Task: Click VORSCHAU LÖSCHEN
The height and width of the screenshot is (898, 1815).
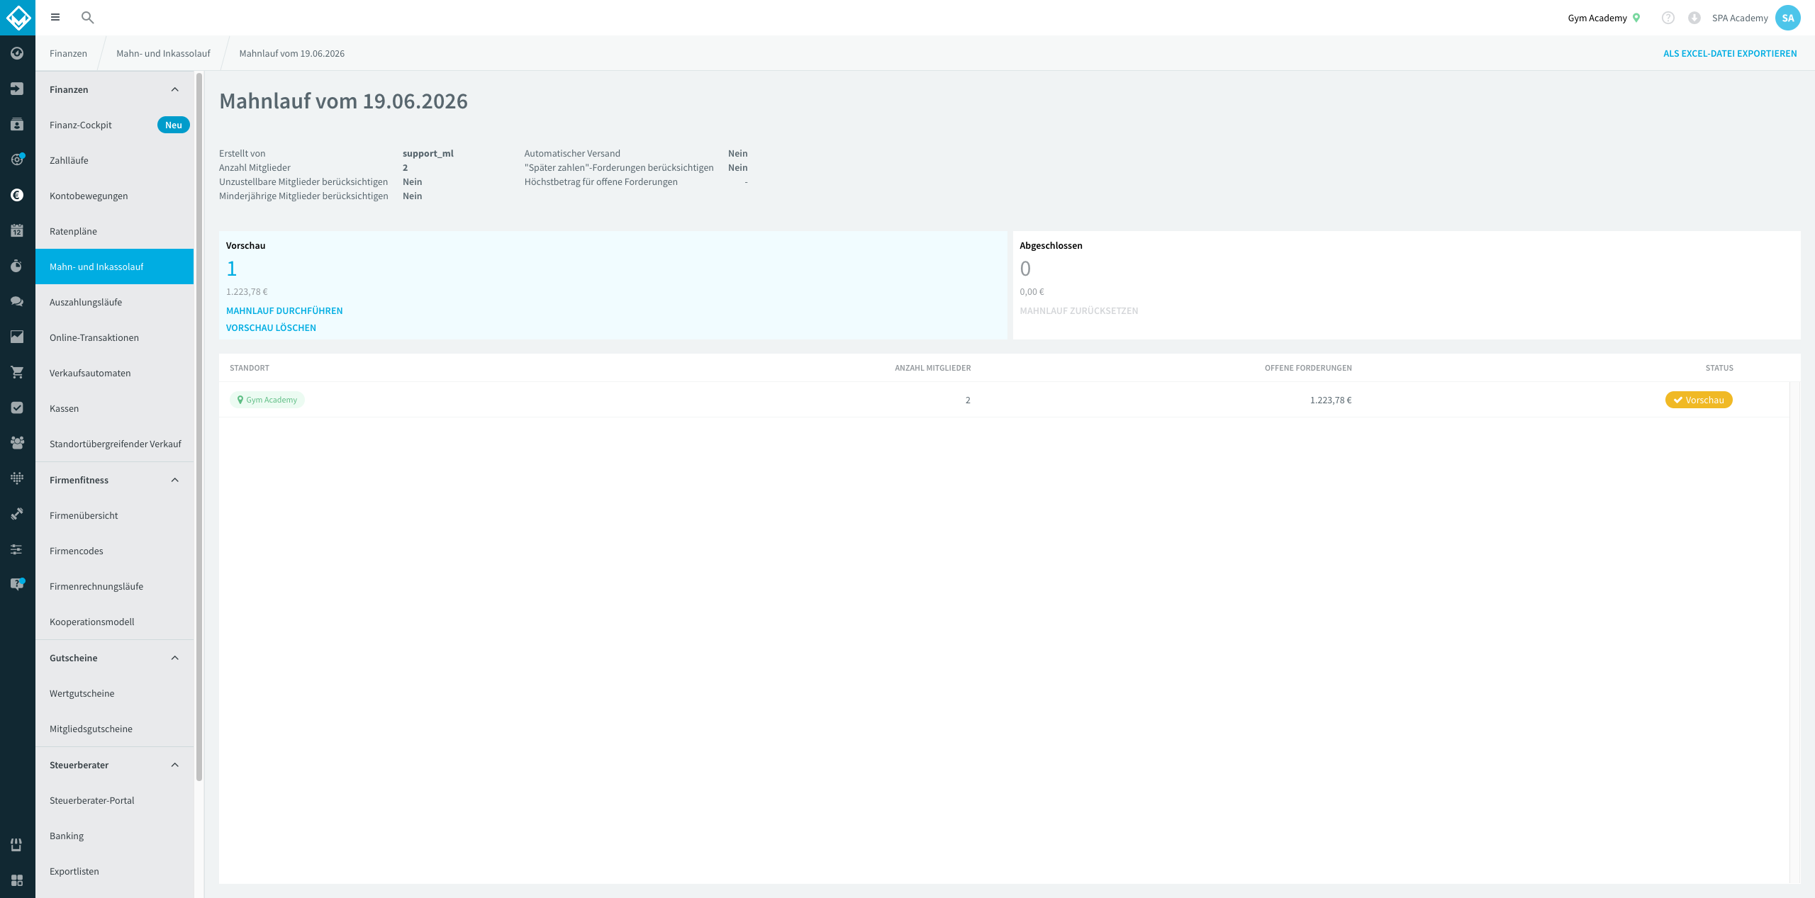Action: click(x=271, y=327)
